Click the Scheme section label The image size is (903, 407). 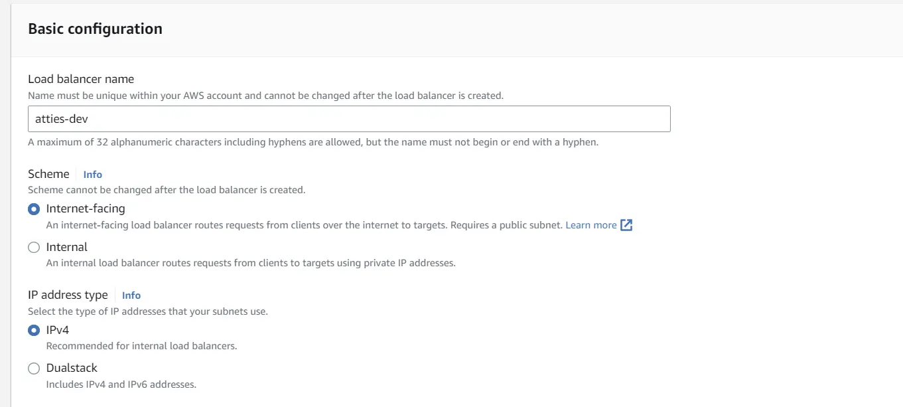coord(48,174)
